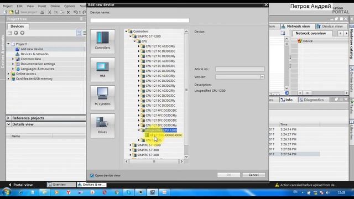Expand Online access in project tree
Viewport: 354px width, 199px height.
[8, 74]
